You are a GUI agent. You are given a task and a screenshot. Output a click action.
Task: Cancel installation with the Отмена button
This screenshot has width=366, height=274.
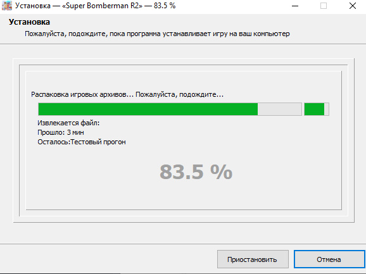coord(329,259)
